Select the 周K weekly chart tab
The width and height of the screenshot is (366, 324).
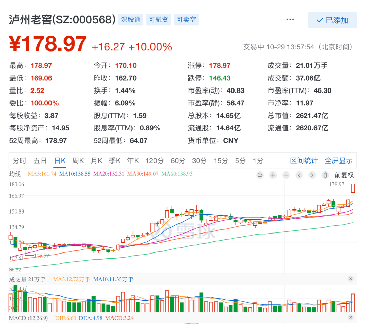78,161
